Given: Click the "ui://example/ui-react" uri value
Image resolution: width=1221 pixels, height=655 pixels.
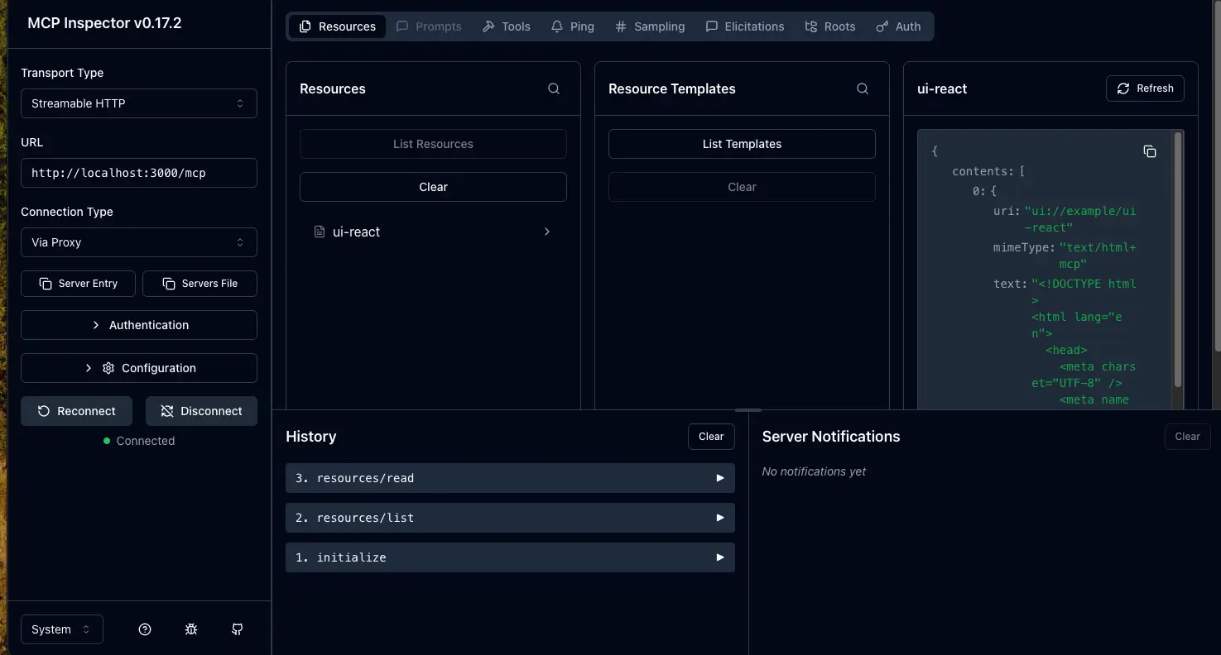Looking at the screenshot, I should 1080,219.
